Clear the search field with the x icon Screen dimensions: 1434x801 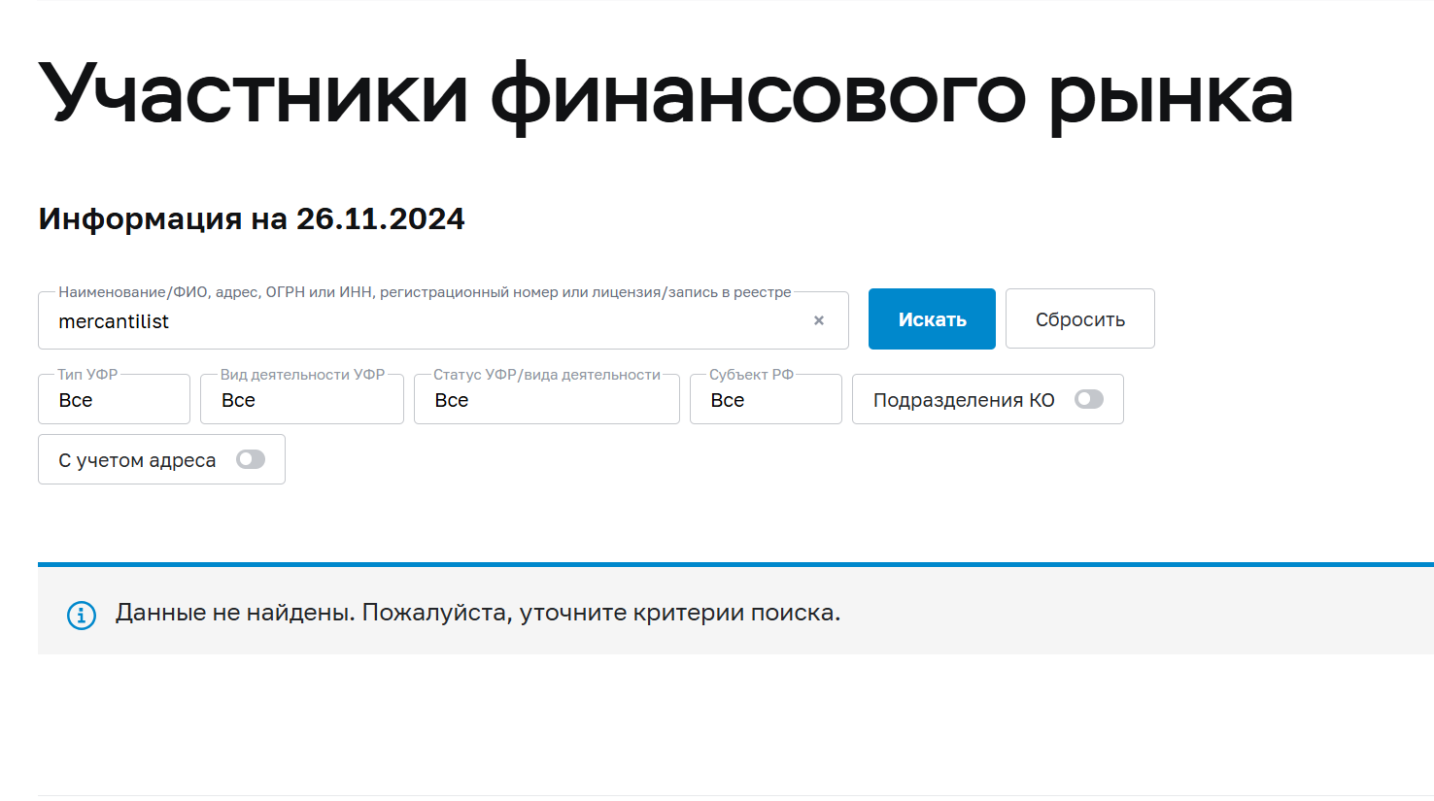coord(819,320)
